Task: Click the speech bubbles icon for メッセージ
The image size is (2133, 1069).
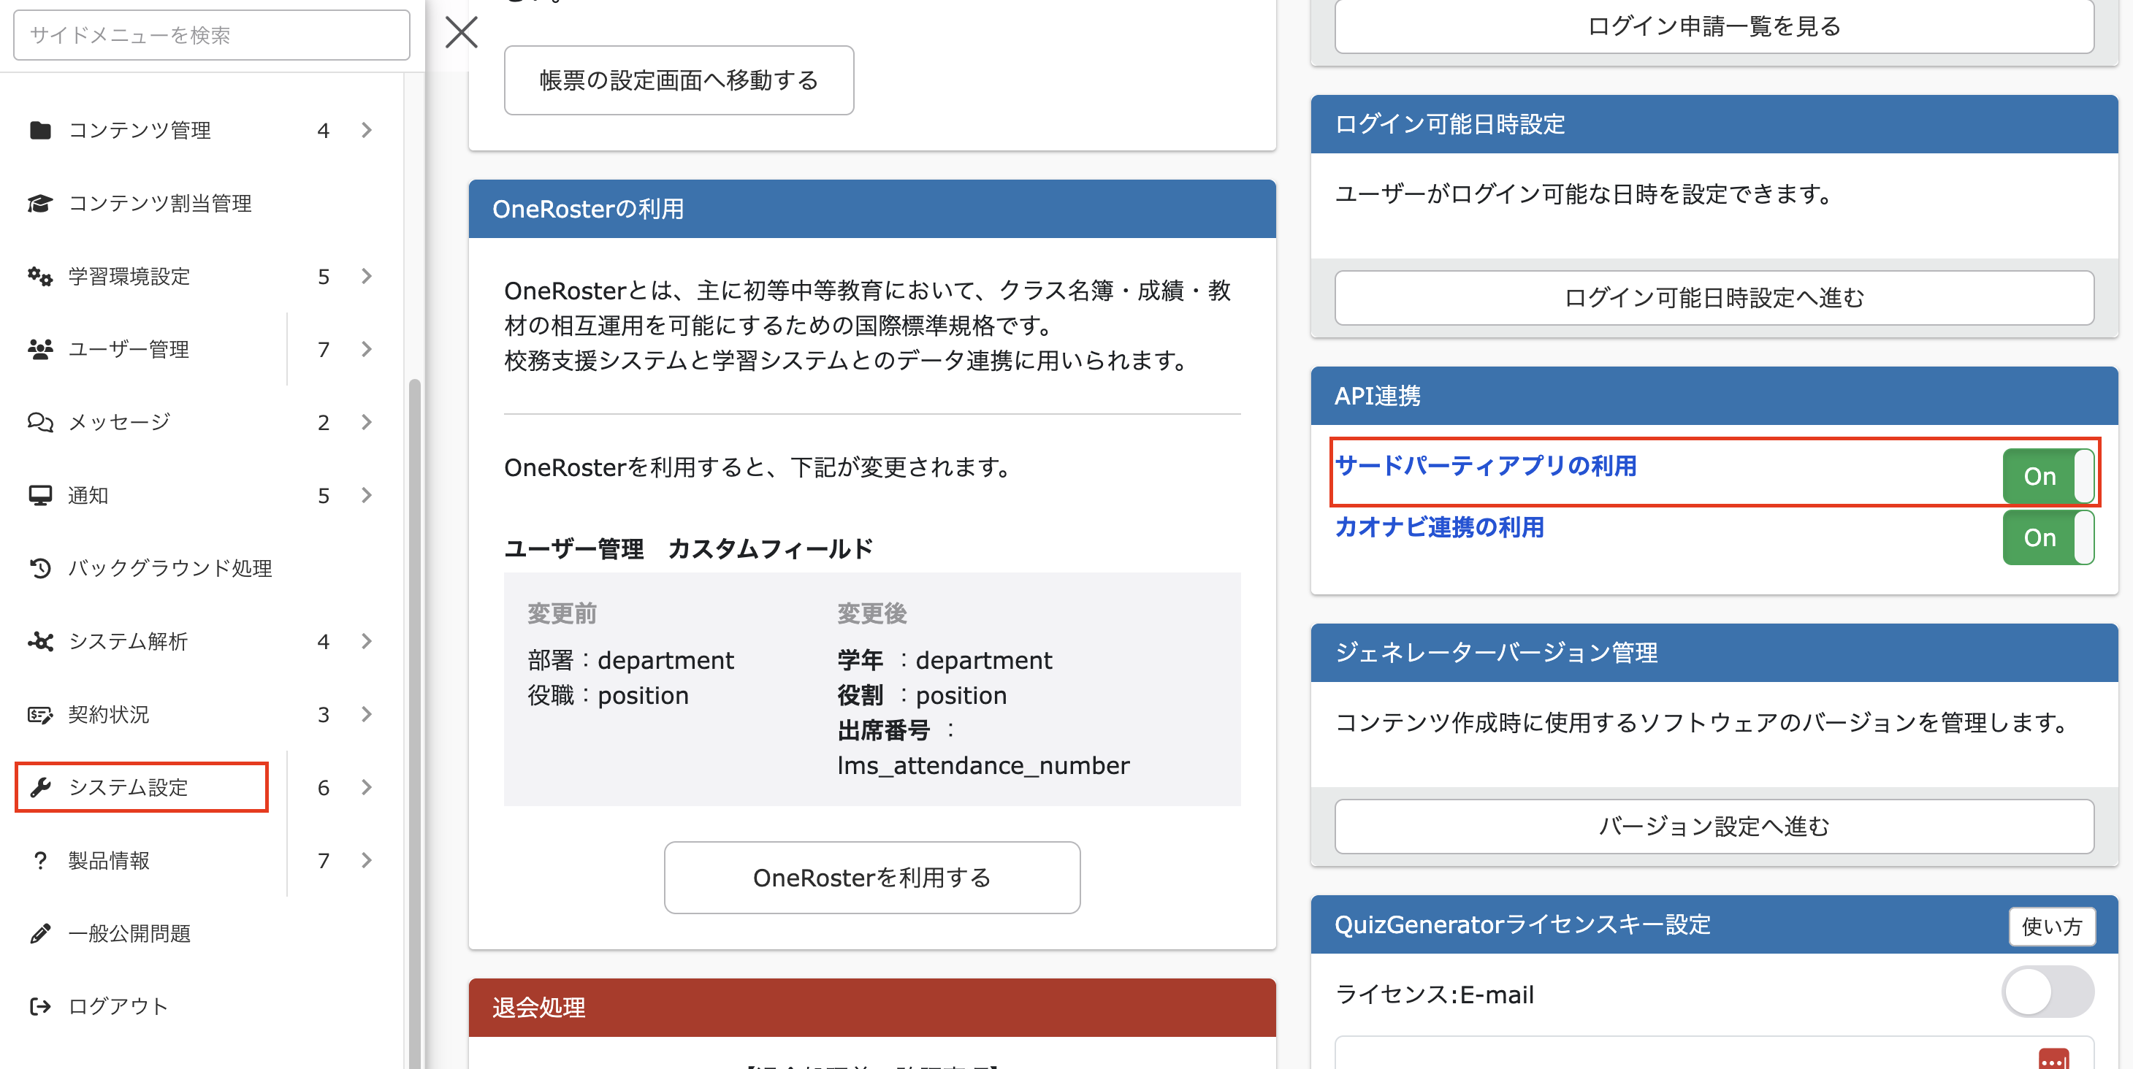Action: 39,422
